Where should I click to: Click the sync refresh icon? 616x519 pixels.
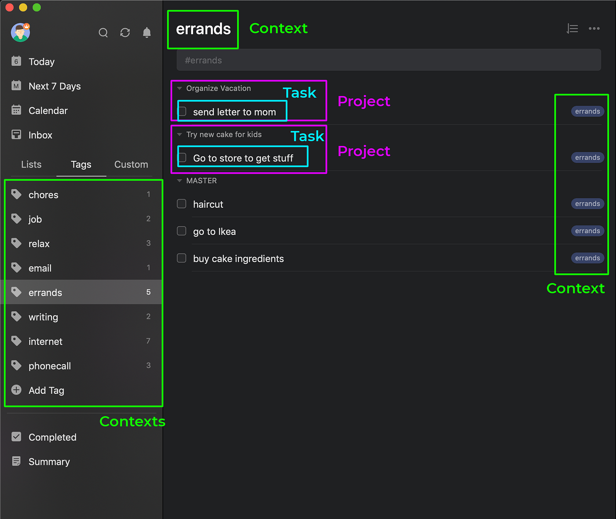tap(125, 33)
